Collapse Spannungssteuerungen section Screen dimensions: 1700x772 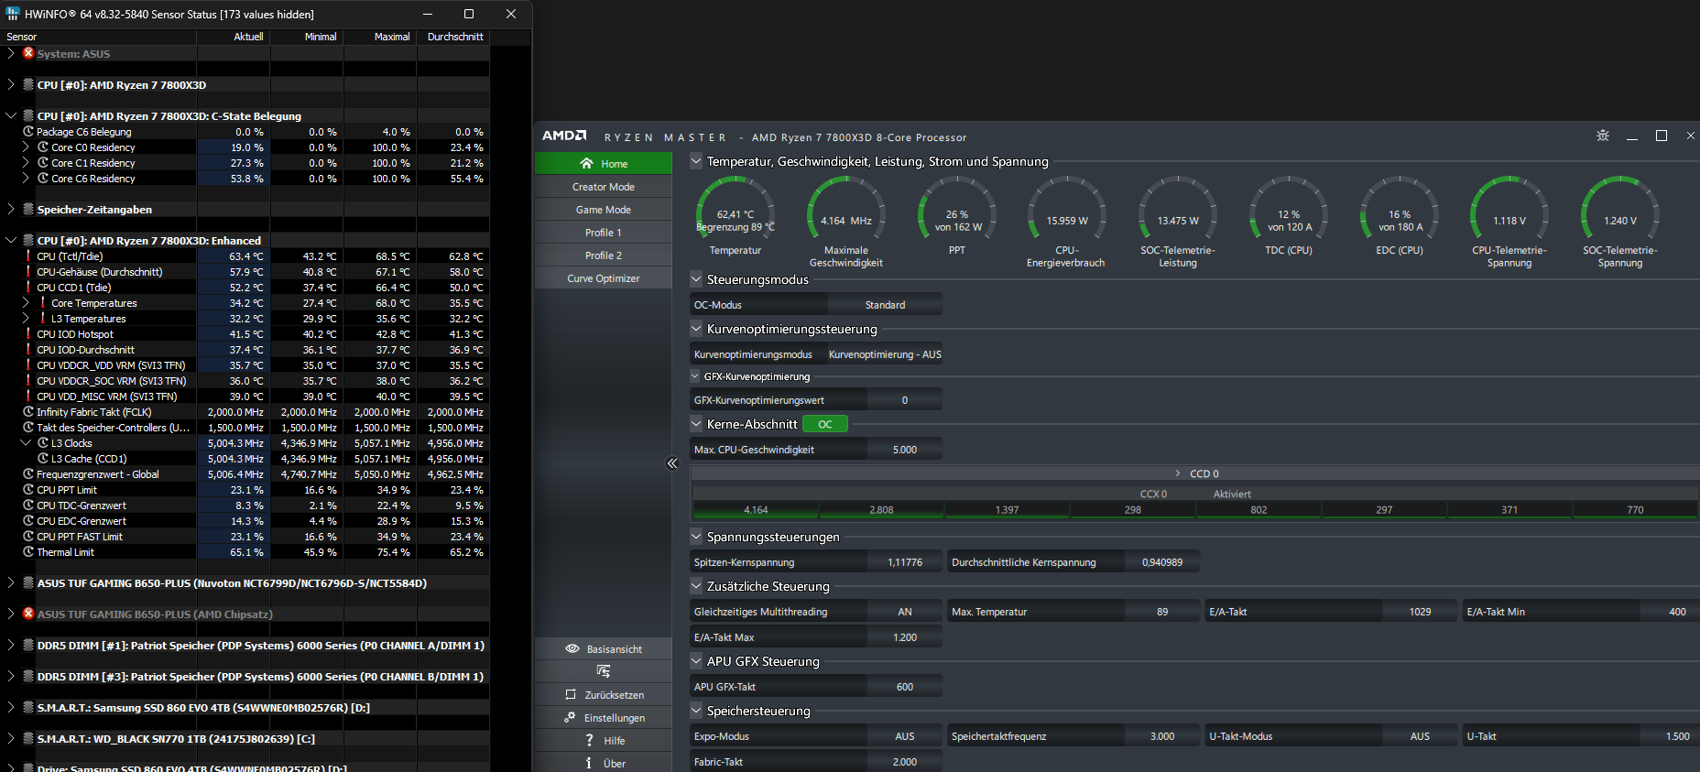pos(696,537)
